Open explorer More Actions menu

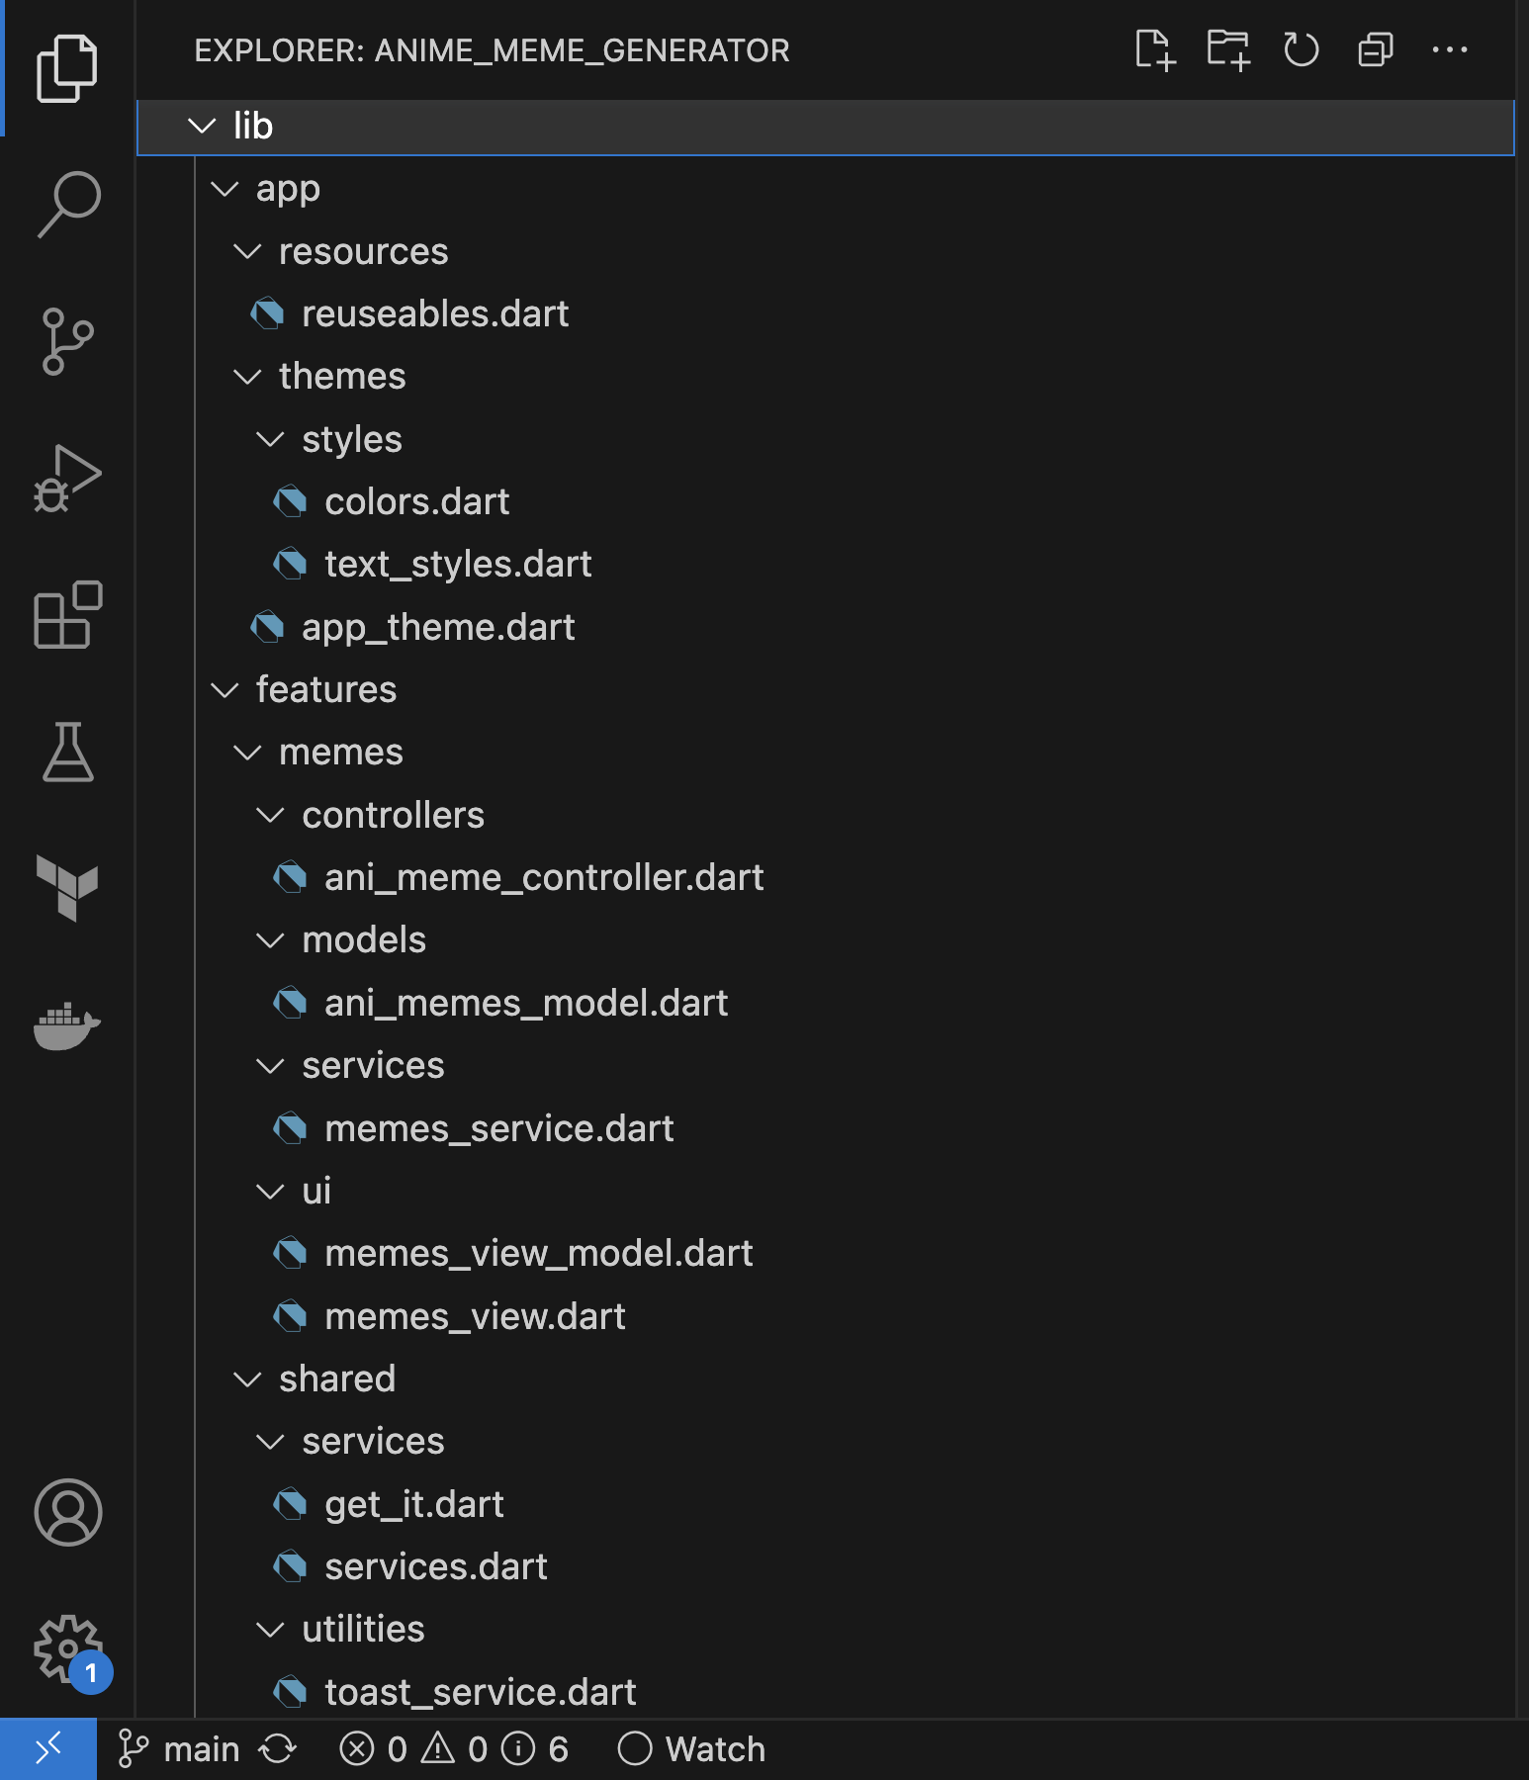tap(1451, 50)
